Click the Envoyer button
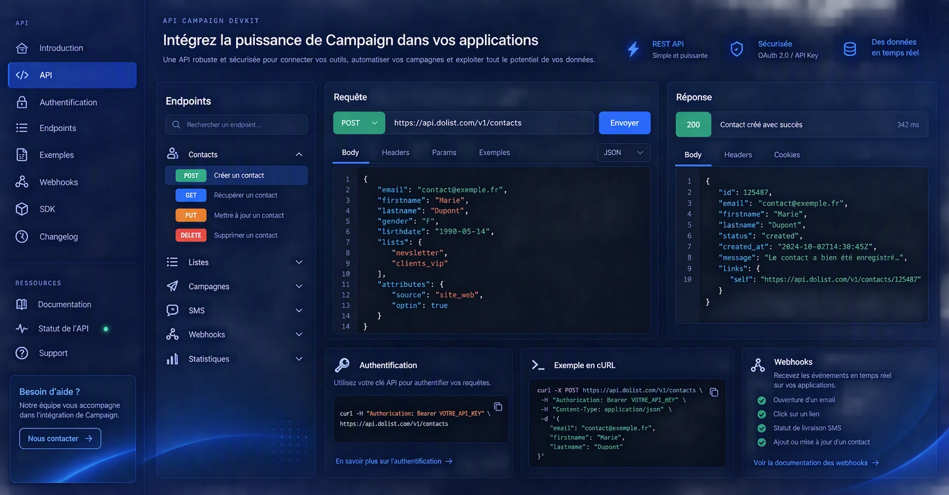The height and width of the screenshot is (495, 949). [624, 123]
